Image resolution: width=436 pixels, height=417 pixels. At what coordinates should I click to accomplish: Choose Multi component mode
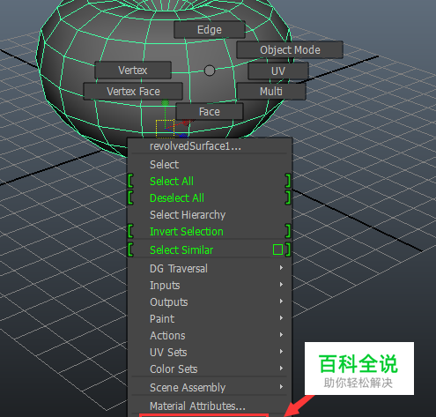pos(271,92)
